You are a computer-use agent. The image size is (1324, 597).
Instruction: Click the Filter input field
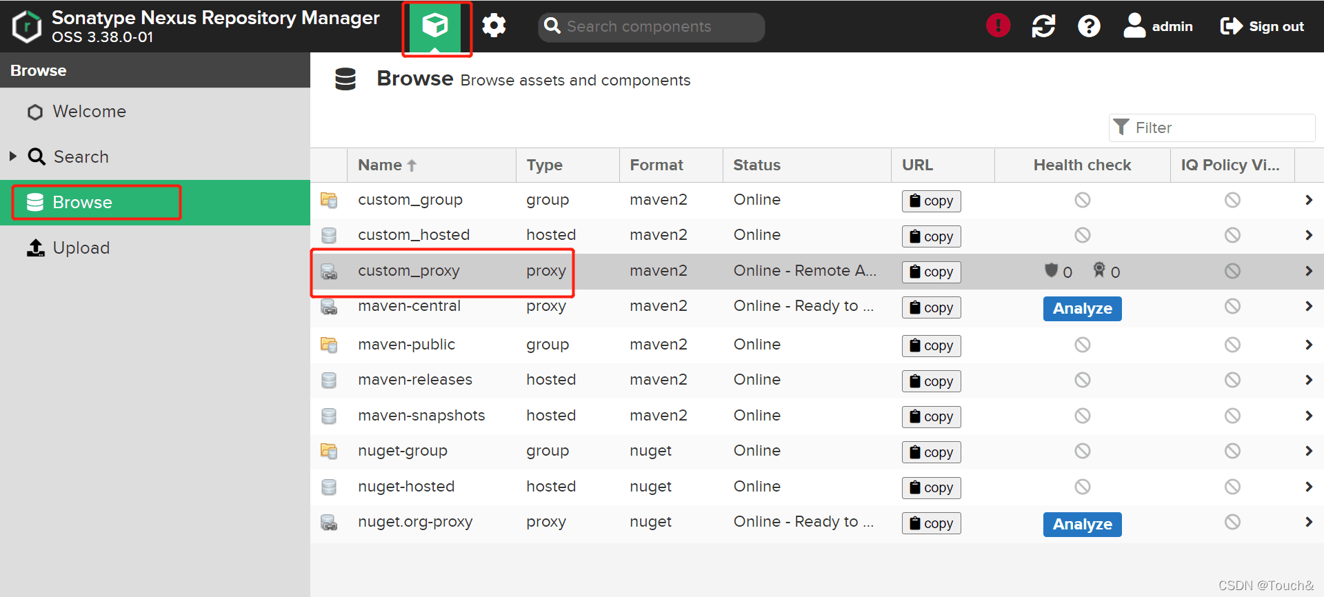tap(1212, 128)
